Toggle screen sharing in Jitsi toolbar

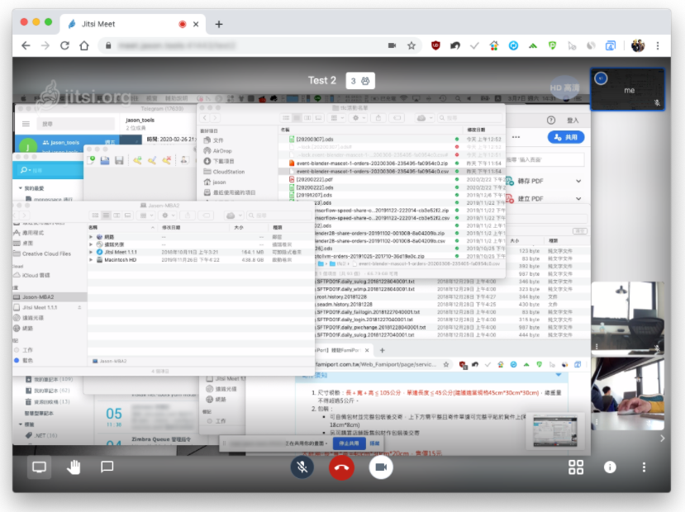click(x=39, y=467)
